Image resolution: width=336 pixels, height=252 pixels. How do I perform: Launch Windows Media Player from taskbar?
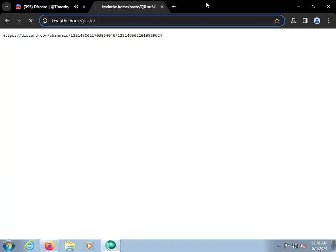coord(90,245)
